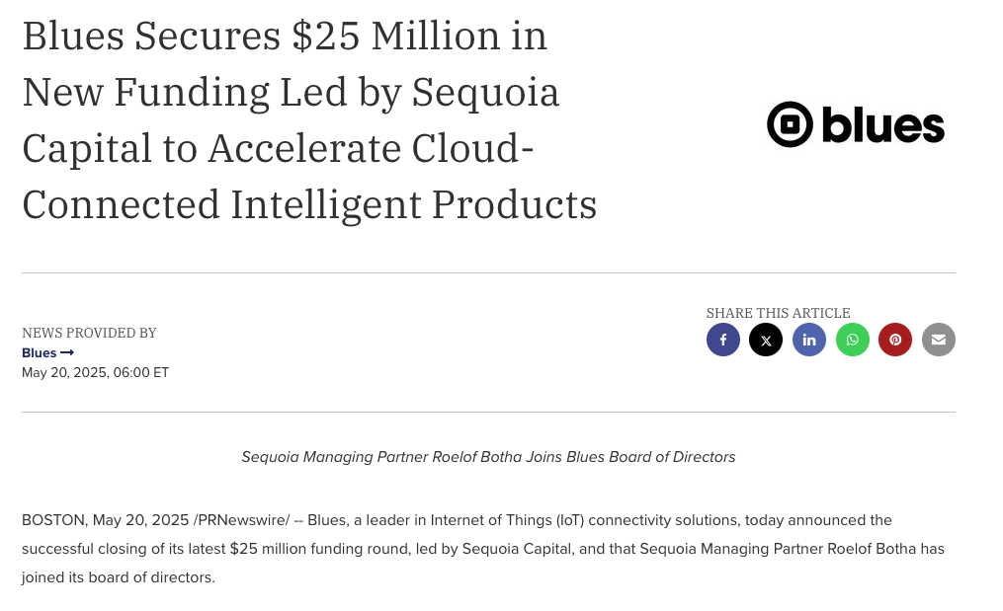Share the article through WhatsApp
This screenshot has width=1003, height=611.
coord(852,340)
